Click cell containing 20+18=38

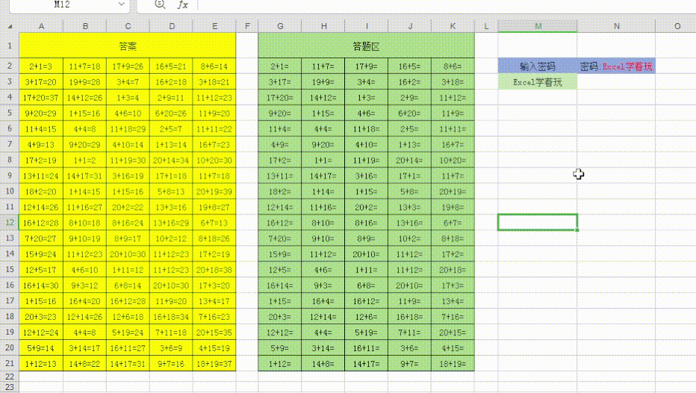click(214, 270)
